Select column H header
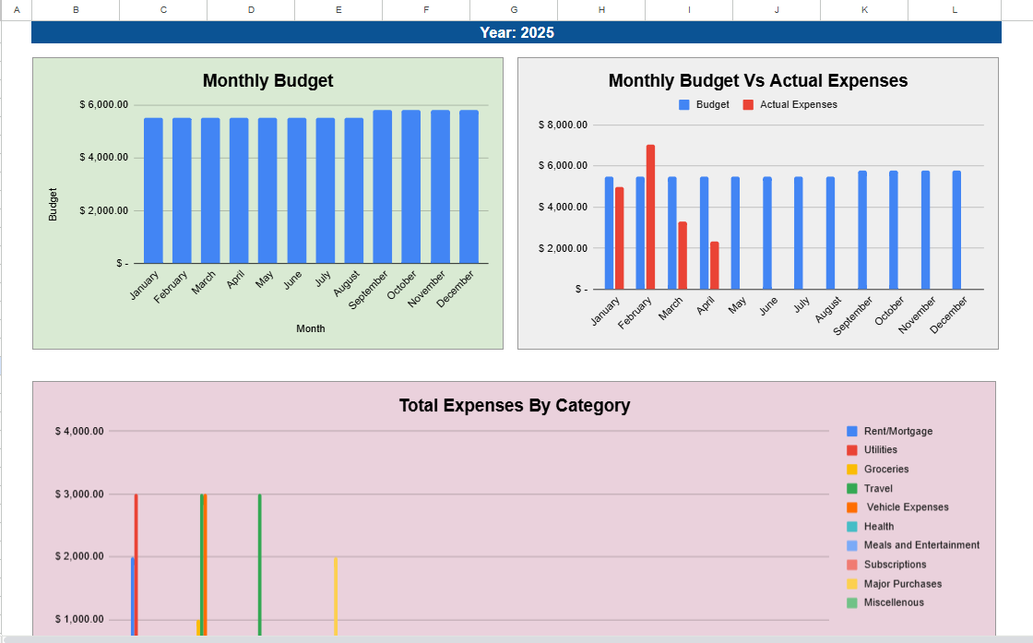The image size is (1033, 643). click(600, 10)
